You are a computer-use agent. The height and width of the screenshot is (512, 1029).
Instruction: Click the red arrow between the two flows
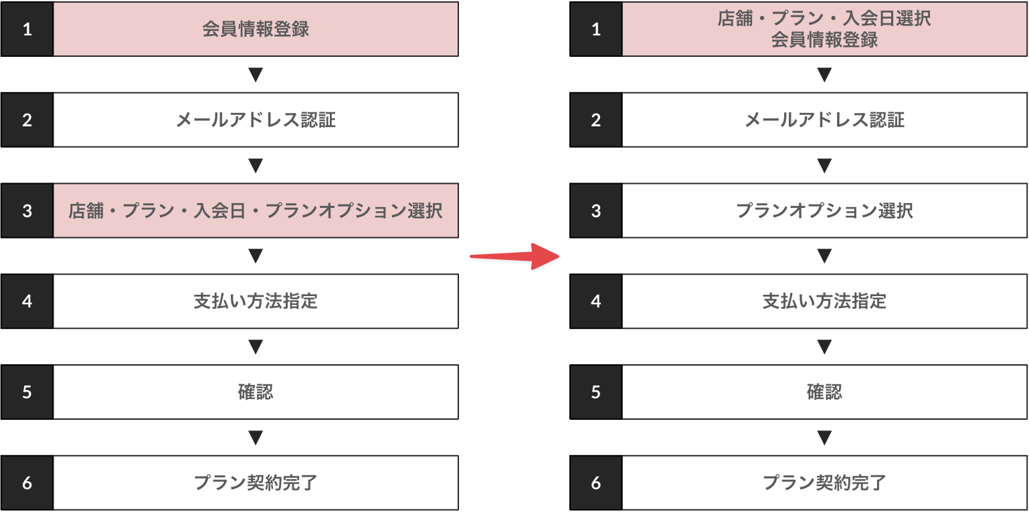point(514,256)
